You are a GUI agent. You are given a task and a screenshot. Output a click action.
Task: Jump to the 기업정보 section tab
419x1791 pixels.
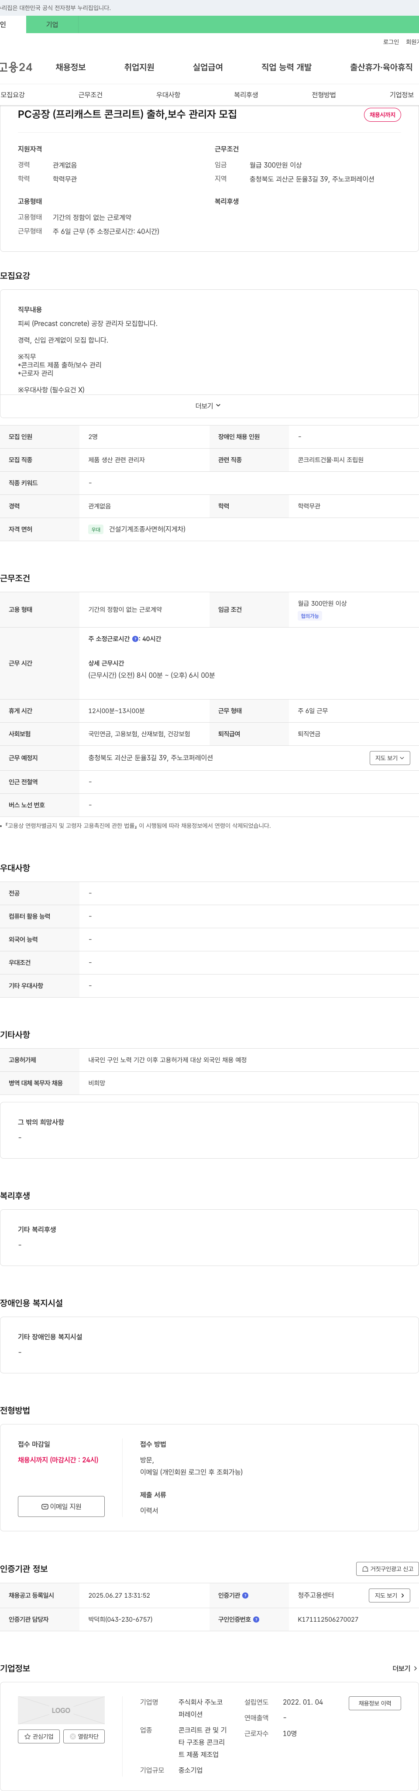point(402,95)
